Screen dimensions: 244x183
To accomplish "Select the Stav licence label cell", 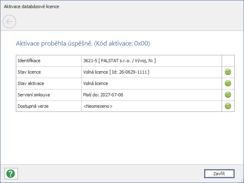I will [49, 72].
